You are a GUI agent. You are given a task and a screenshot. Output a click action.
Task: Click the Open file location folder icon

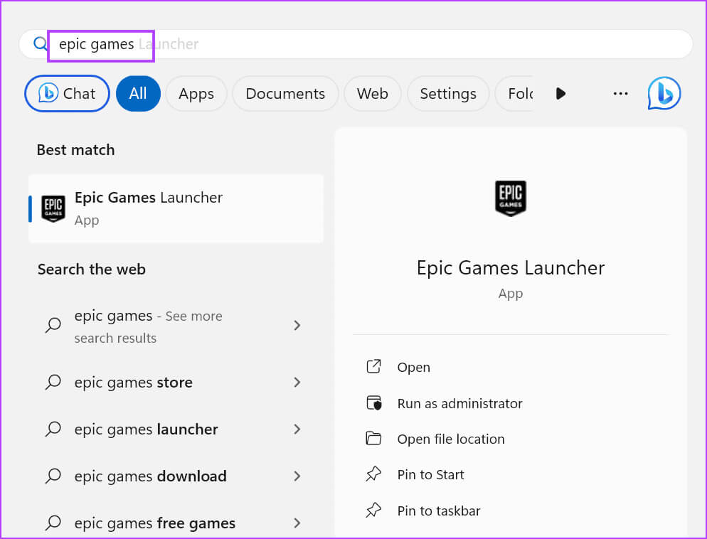coord(373,439)
